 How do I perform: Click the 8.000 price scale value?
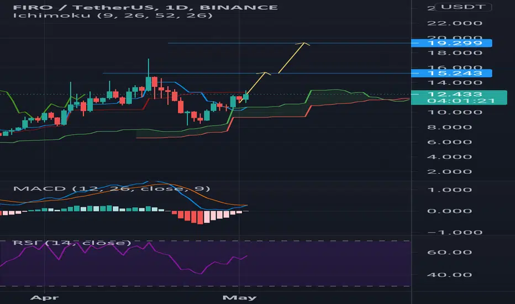pyautogui.click(x=449, y=127)
